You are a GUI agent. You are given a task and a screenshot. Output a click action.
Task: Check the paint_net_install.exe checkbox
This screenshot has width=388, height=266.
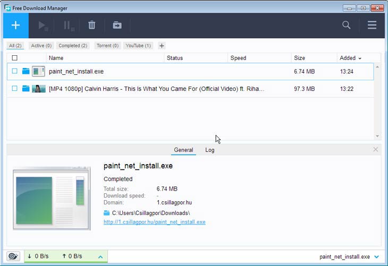point(14,71)
